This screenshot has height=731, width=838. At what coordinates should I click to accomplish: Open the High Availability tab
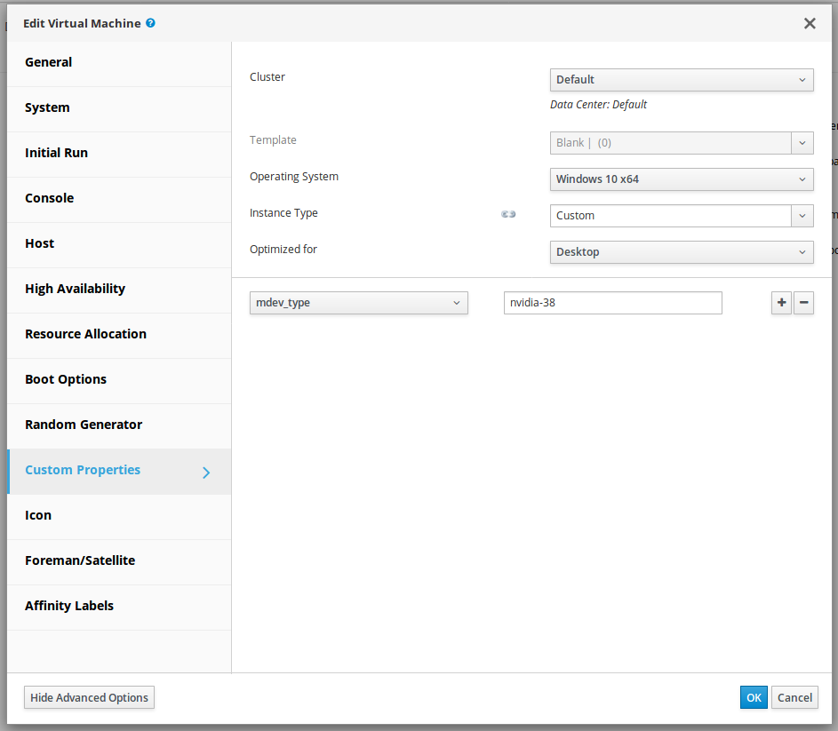[x=75, y=289]
